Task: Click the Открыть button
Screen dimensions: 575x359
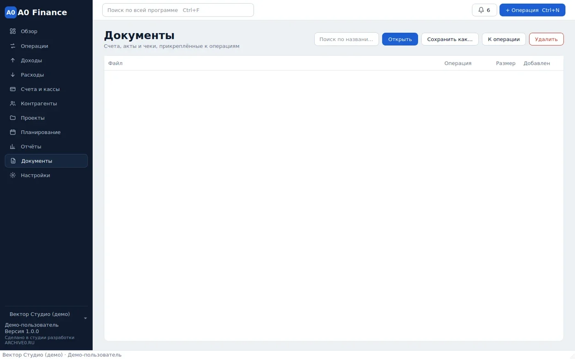Action: tap(400, 39)
